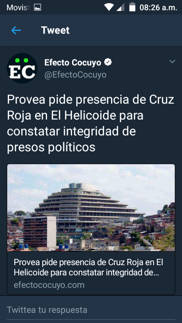Image resolution: width=182 pixels, height=323 pixels.
Task: Tap the verified badge beside Efecto Cocuyo
Action: point(108,62)
